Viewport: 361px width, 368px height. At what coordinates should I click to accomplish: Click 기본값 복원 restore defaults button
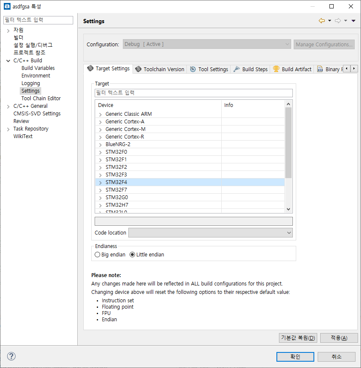(298, 338)
